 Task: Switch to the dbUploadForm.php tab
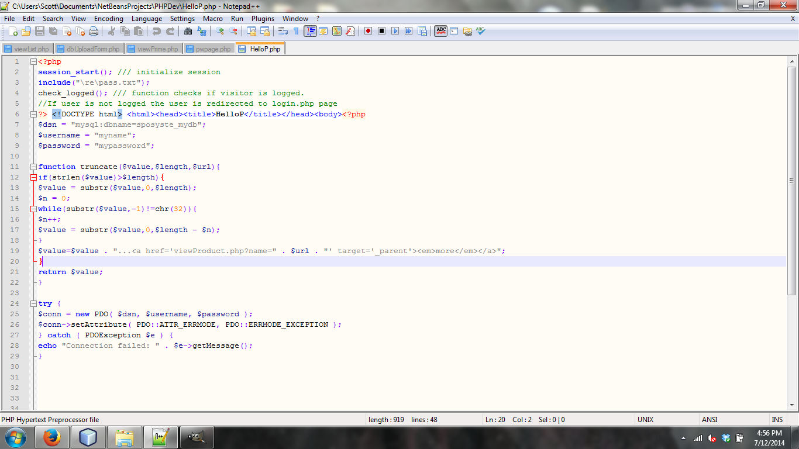(x=89, y=49)
